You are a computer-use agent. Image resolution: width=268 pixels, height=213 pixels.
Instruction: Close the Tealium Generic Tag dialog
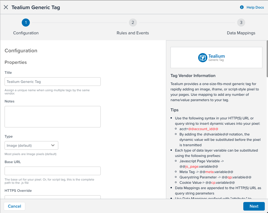tap(6, 7)
